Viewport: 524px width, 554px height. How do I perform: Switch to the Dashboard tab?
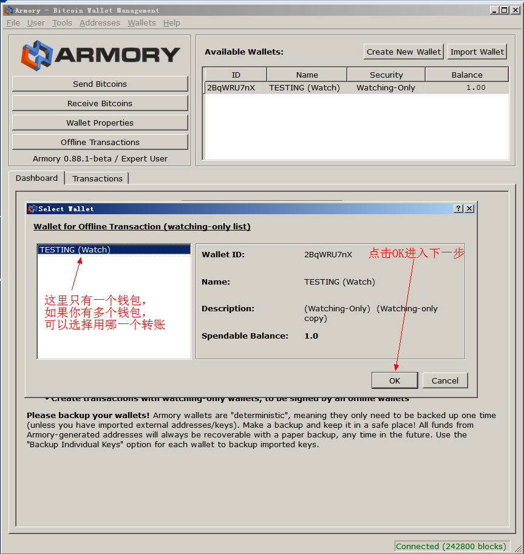point(36,178)
